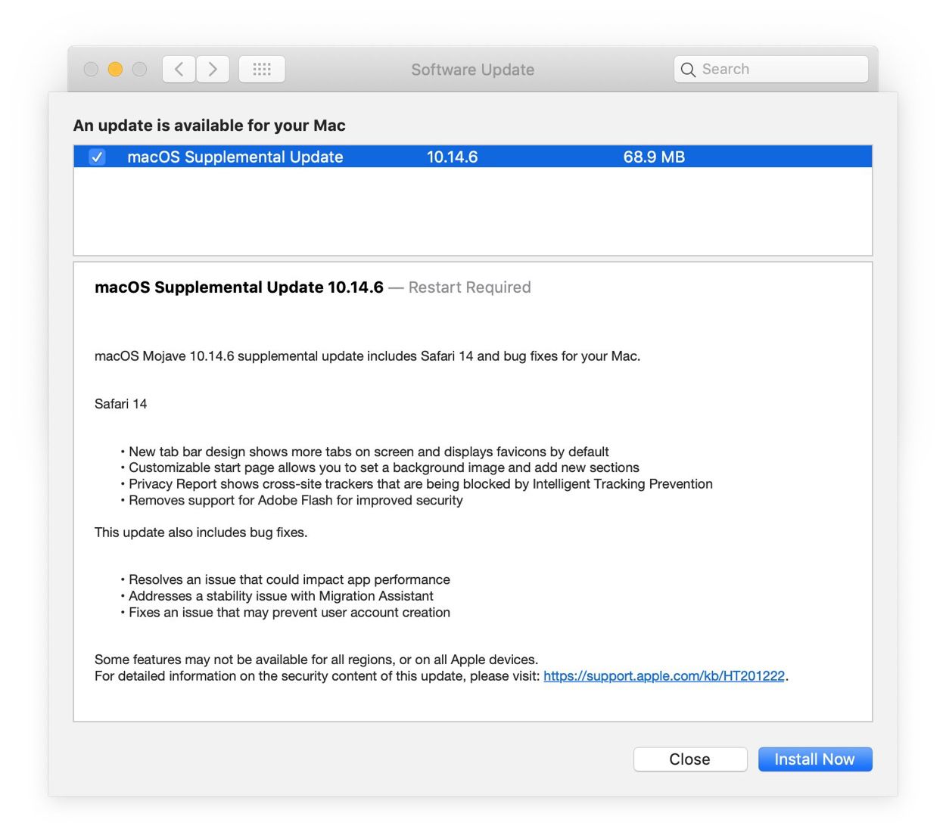Click the Safari 14 section heading
This screenshot has width=946, height=829.
(120, 403)
